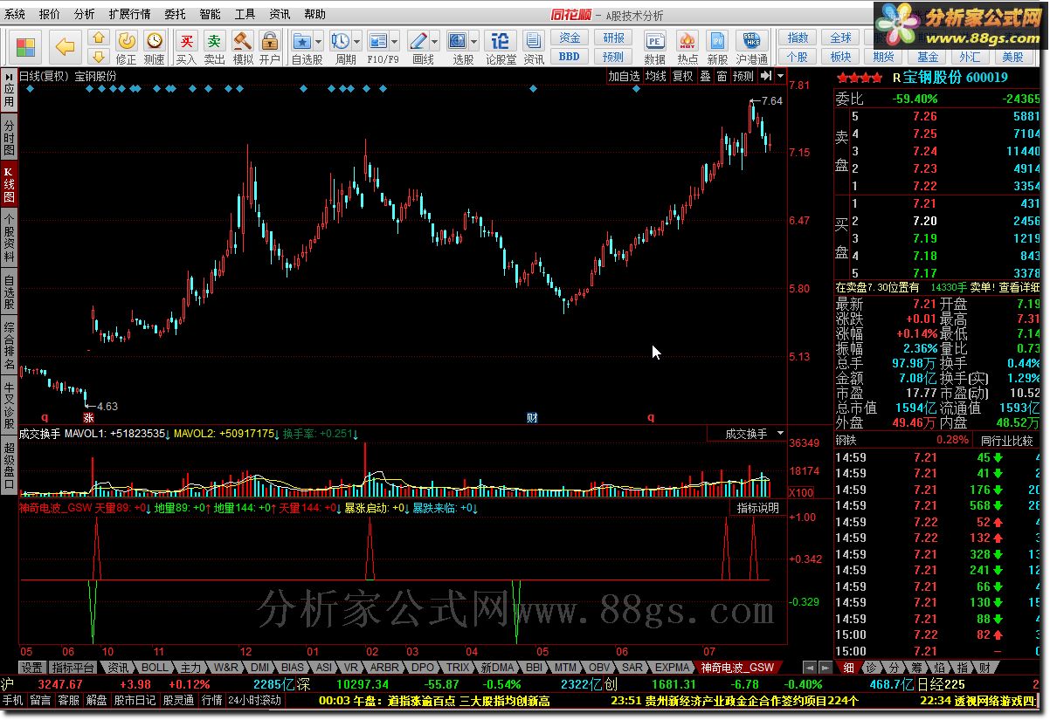Switch to the 分时图 sidebar tab
1050x720 pixels.
9,139
